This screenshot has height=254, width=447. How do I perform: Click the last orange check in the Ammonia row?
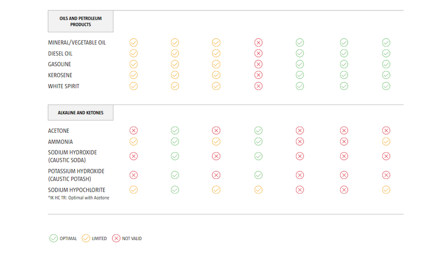tap(386, 142)
